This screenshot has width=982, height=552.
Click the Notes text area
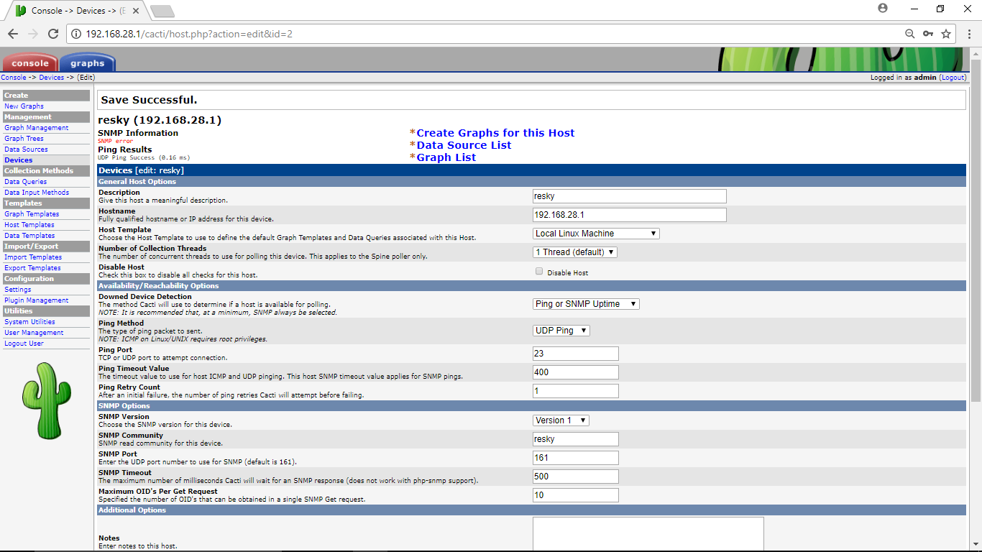tap(648, 534)
